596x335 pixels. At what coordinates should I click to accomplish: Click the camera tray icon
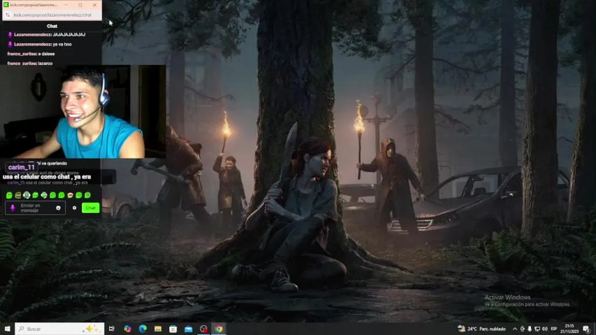pos(522,329)
